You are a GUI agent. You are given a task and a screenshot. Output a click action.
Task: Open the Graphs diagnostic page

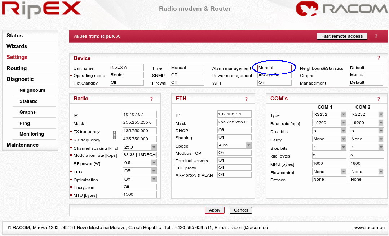click(x=27, y=112)
